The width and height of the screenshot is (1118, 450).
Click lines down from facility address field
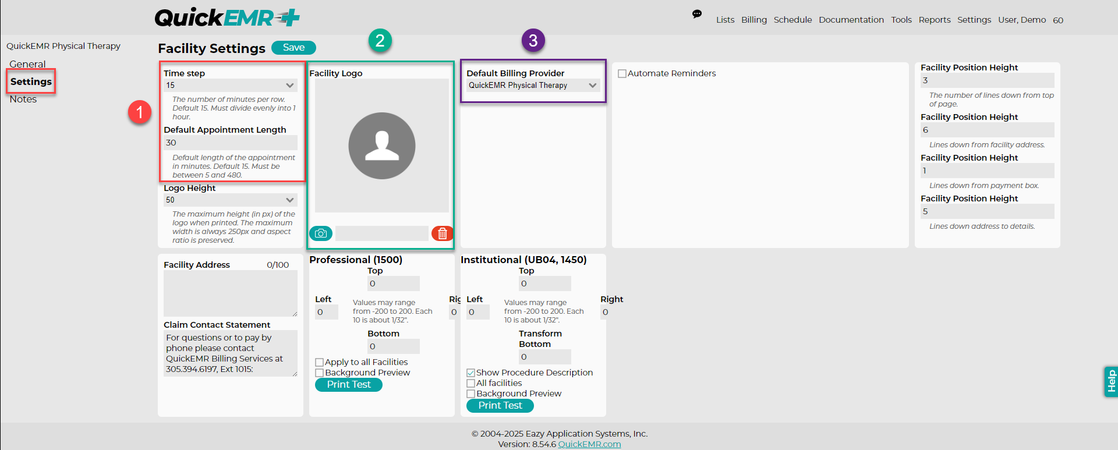pos(988,130)
